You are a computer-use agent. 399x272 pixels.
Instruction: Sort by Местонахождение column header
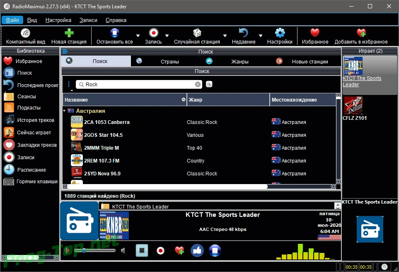[x=303, y=100]
